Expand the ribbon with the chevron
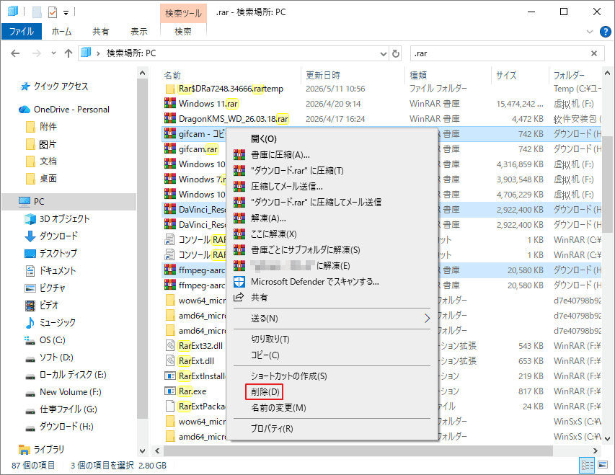 (589, 32)
